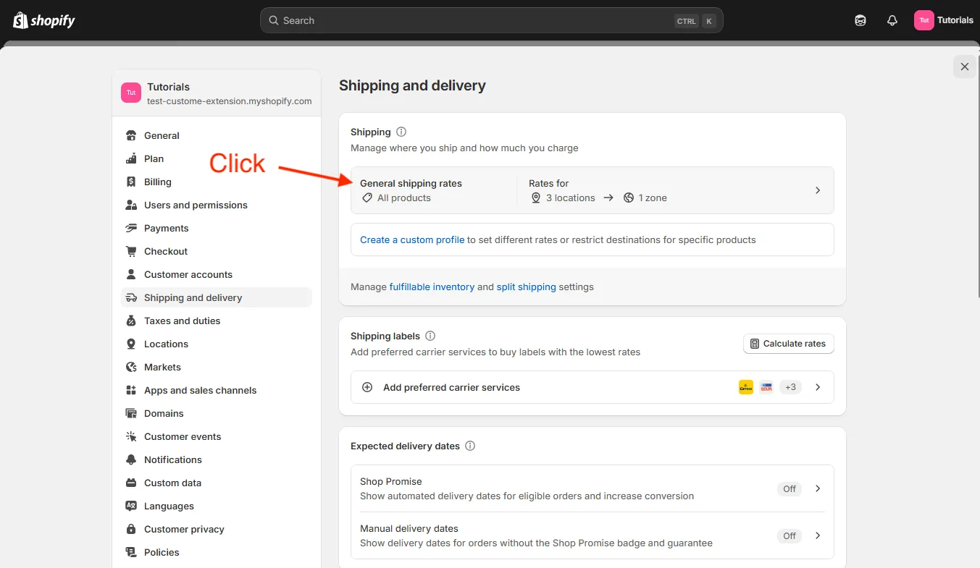Open Customer accounts settings from the sidebar

pos(188,274)
